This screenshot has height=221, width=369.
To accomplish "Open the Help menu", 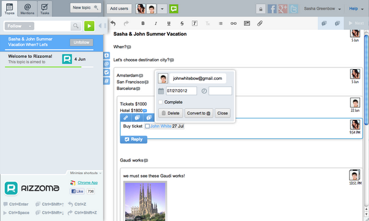I will click(356, 9).
